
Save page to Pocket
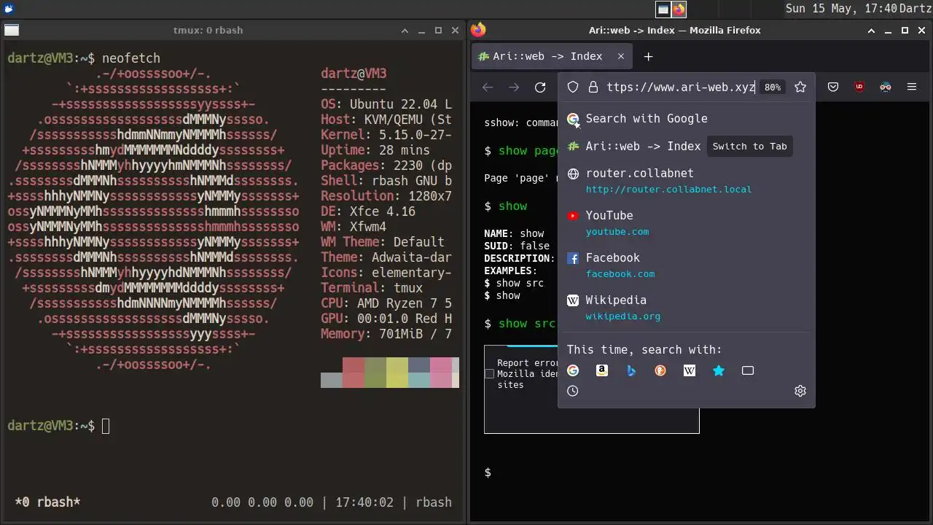pyautogui.click(x=833, y=87)
